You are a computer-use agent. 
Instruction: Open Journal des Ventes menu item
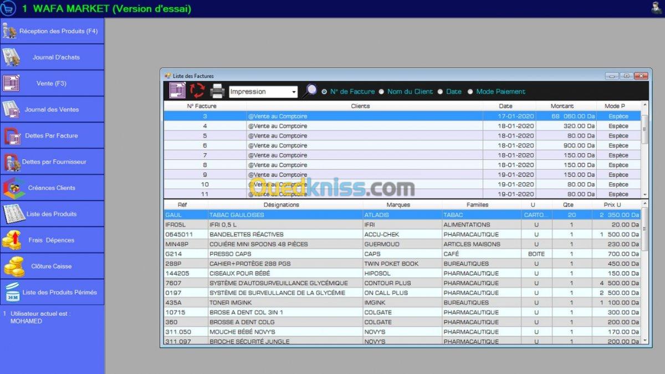point(52,109)
